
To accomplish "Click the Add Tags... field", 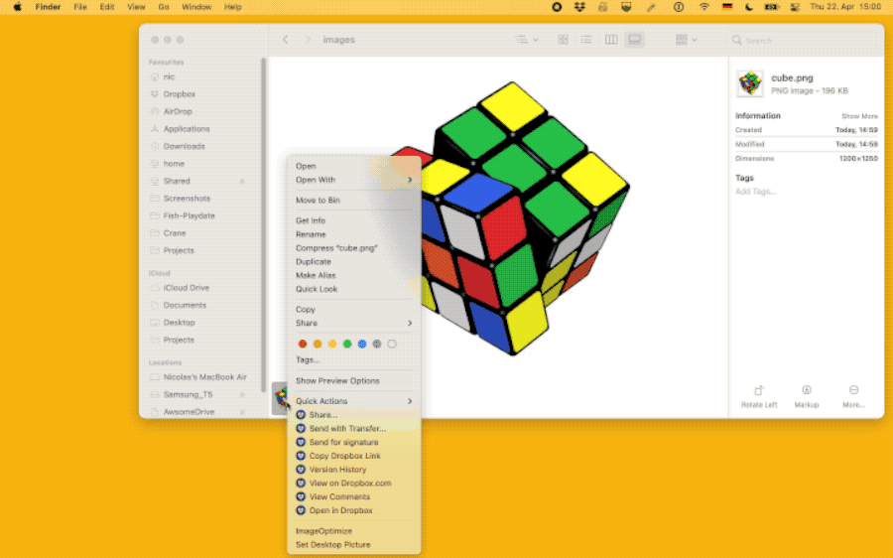I will 756,192.
